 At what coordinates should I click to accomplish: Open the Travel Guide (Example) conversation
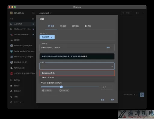[x=22, y=57]
